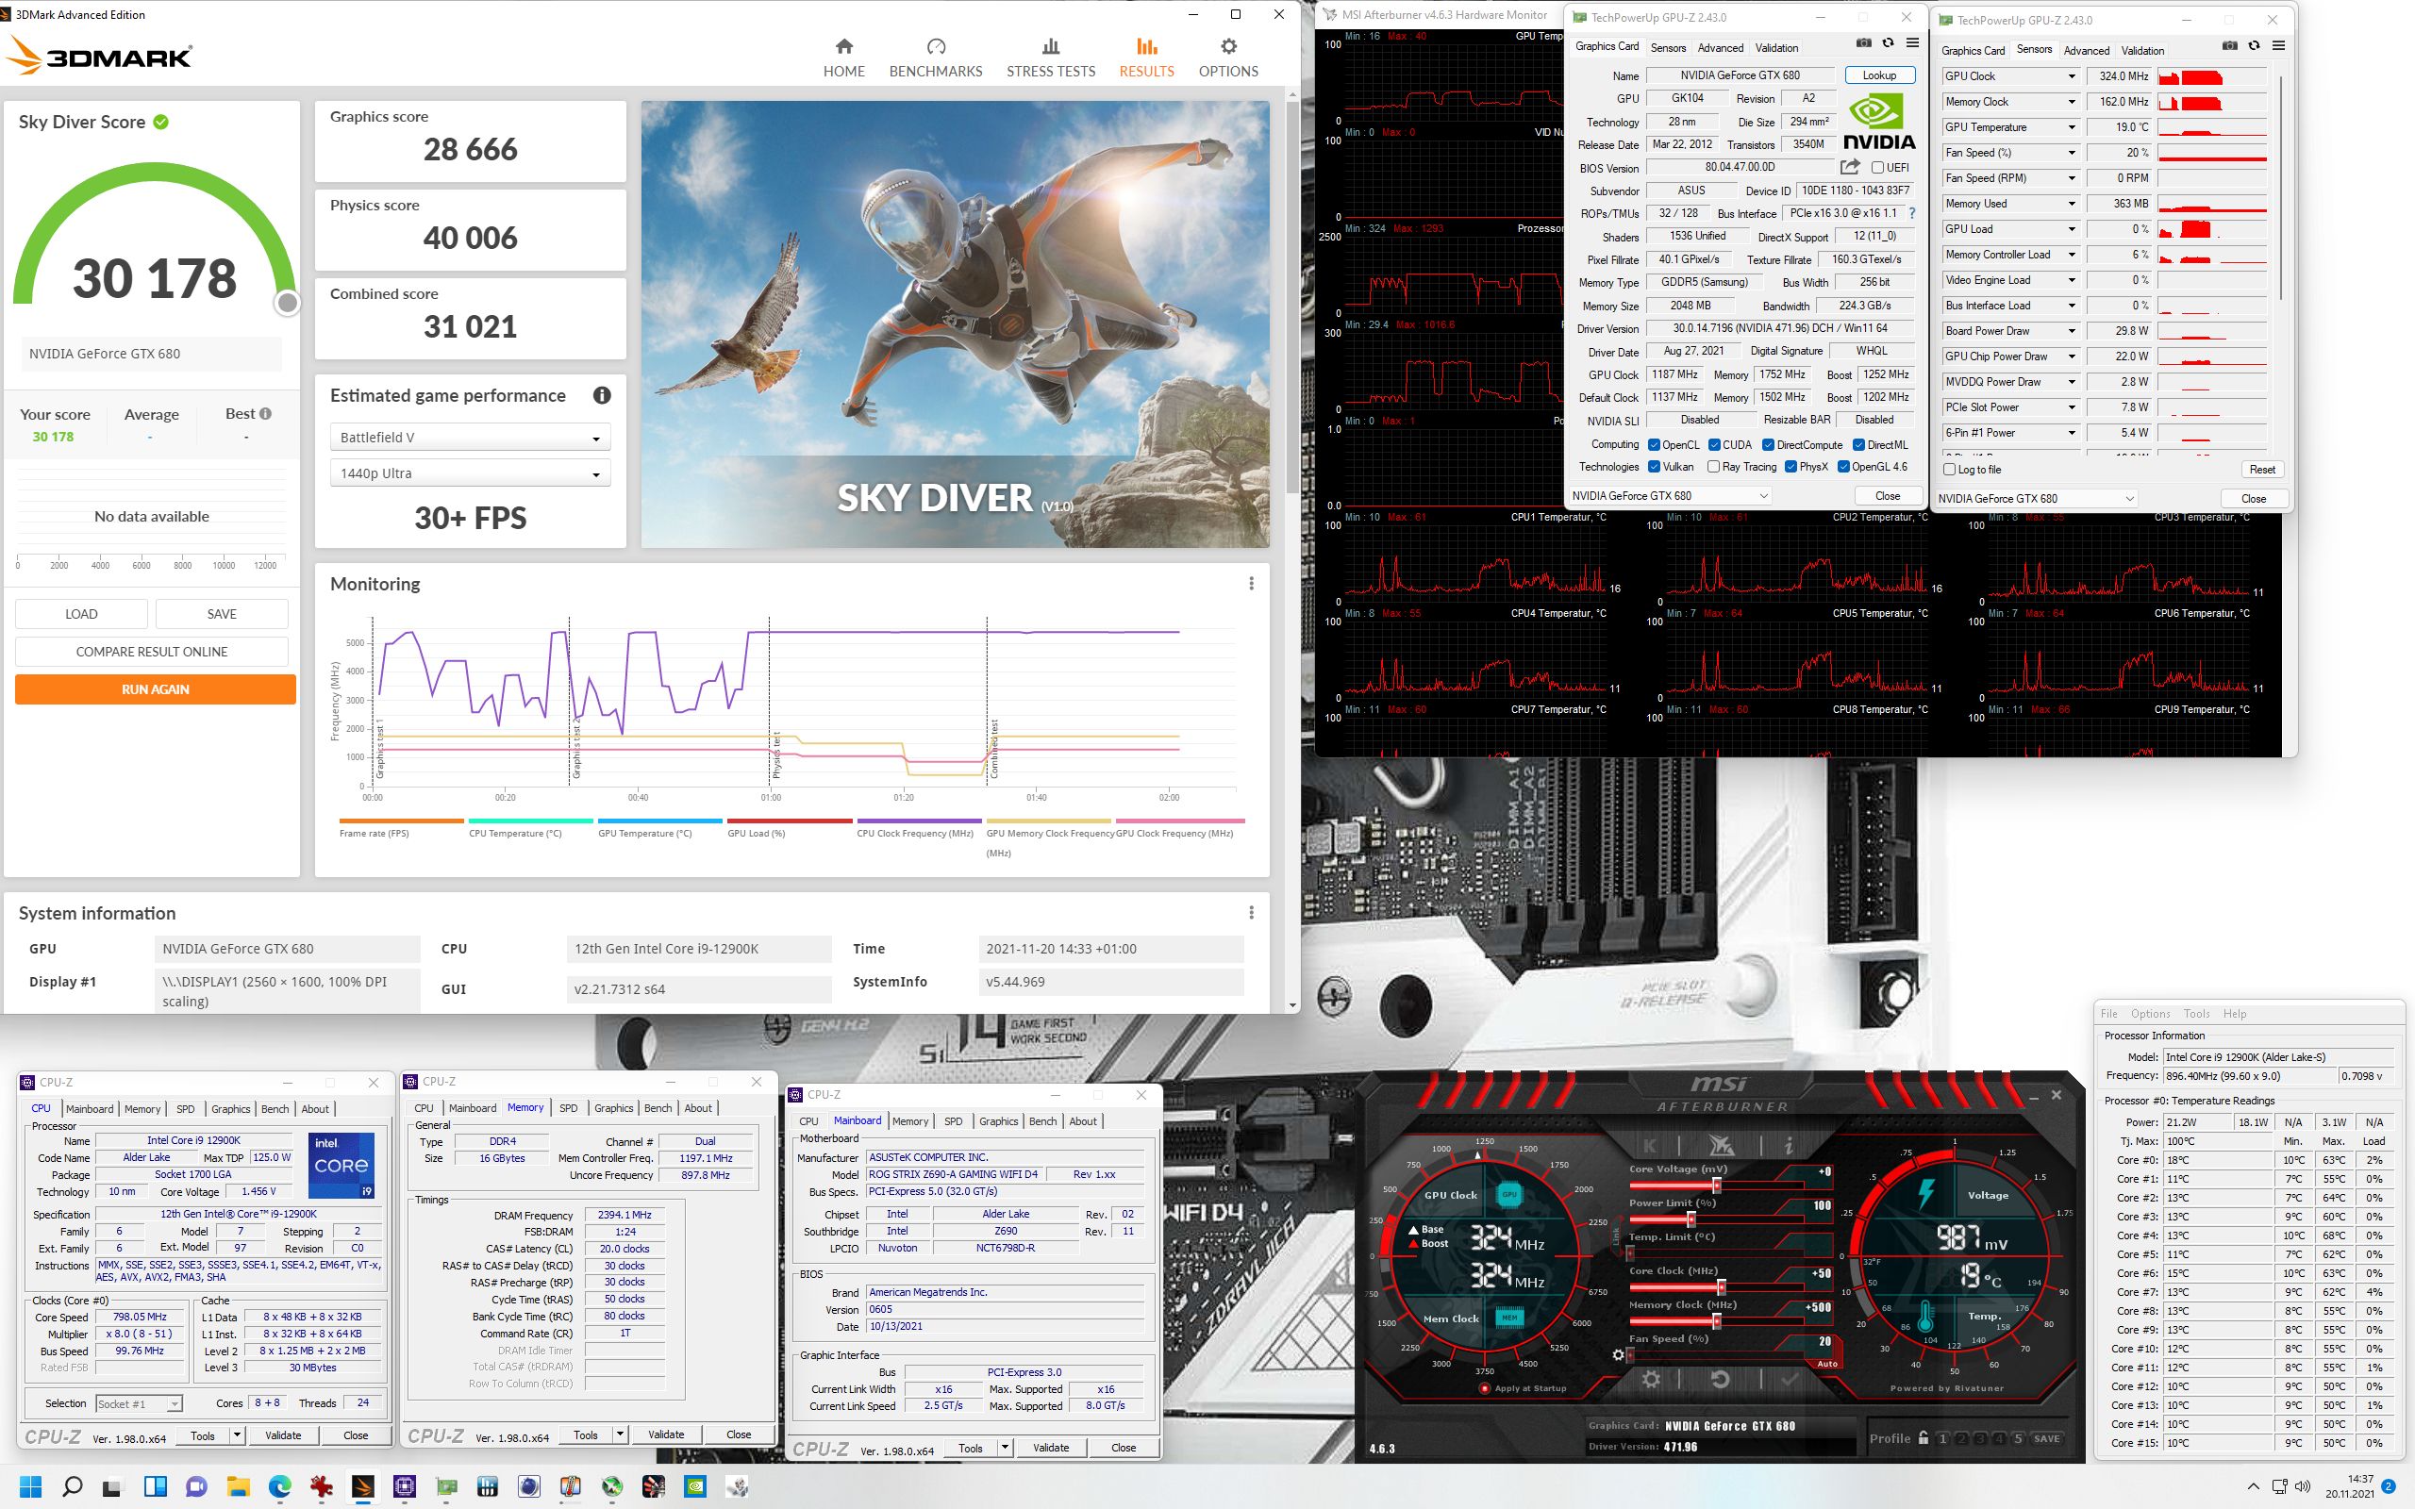The width and height of the screenshot is (2415, 1509).
Task: Switch to Mainboard tab in first CPU-Z window
Action: pyautogui.click(x=90, y=1109)
